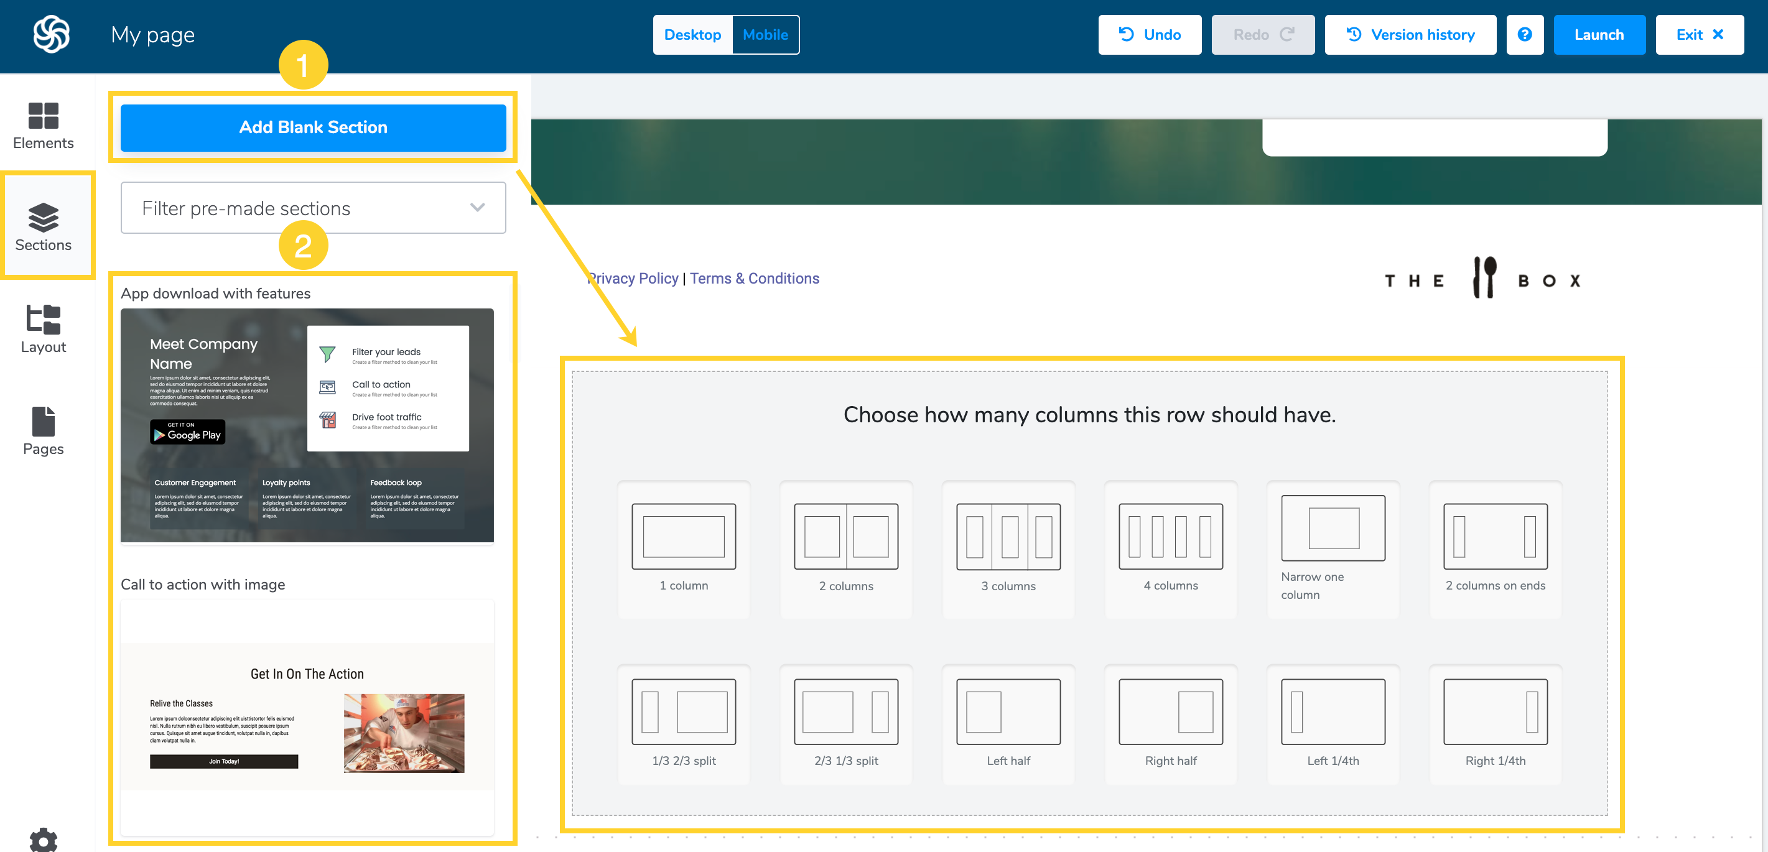This screenshot has width=1768, height=852.
Task: Expand the Filter pre-made sections dropdown
Action: 313,208
